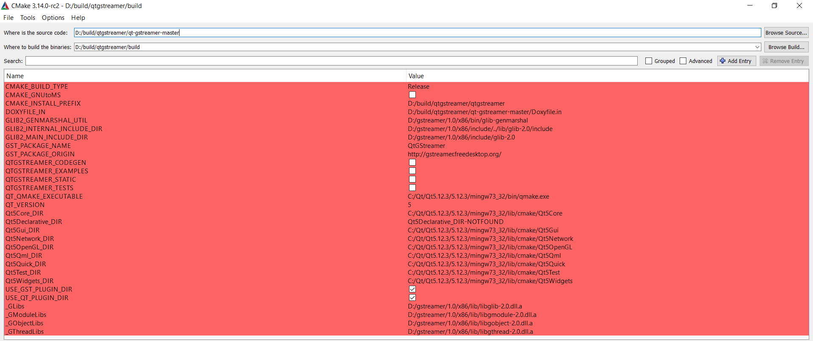Click the gstreamer.freedesktop.org URL value
This screenshot has height=341, width=813.
[x=454, y=154]
